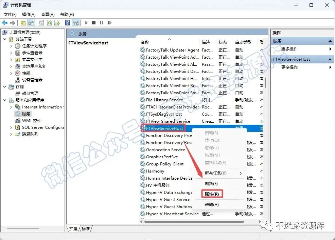Select Services (服务) node in tree
Image resolution: width=335 pixels, height=240 pixels.
[x=26, y=114]
